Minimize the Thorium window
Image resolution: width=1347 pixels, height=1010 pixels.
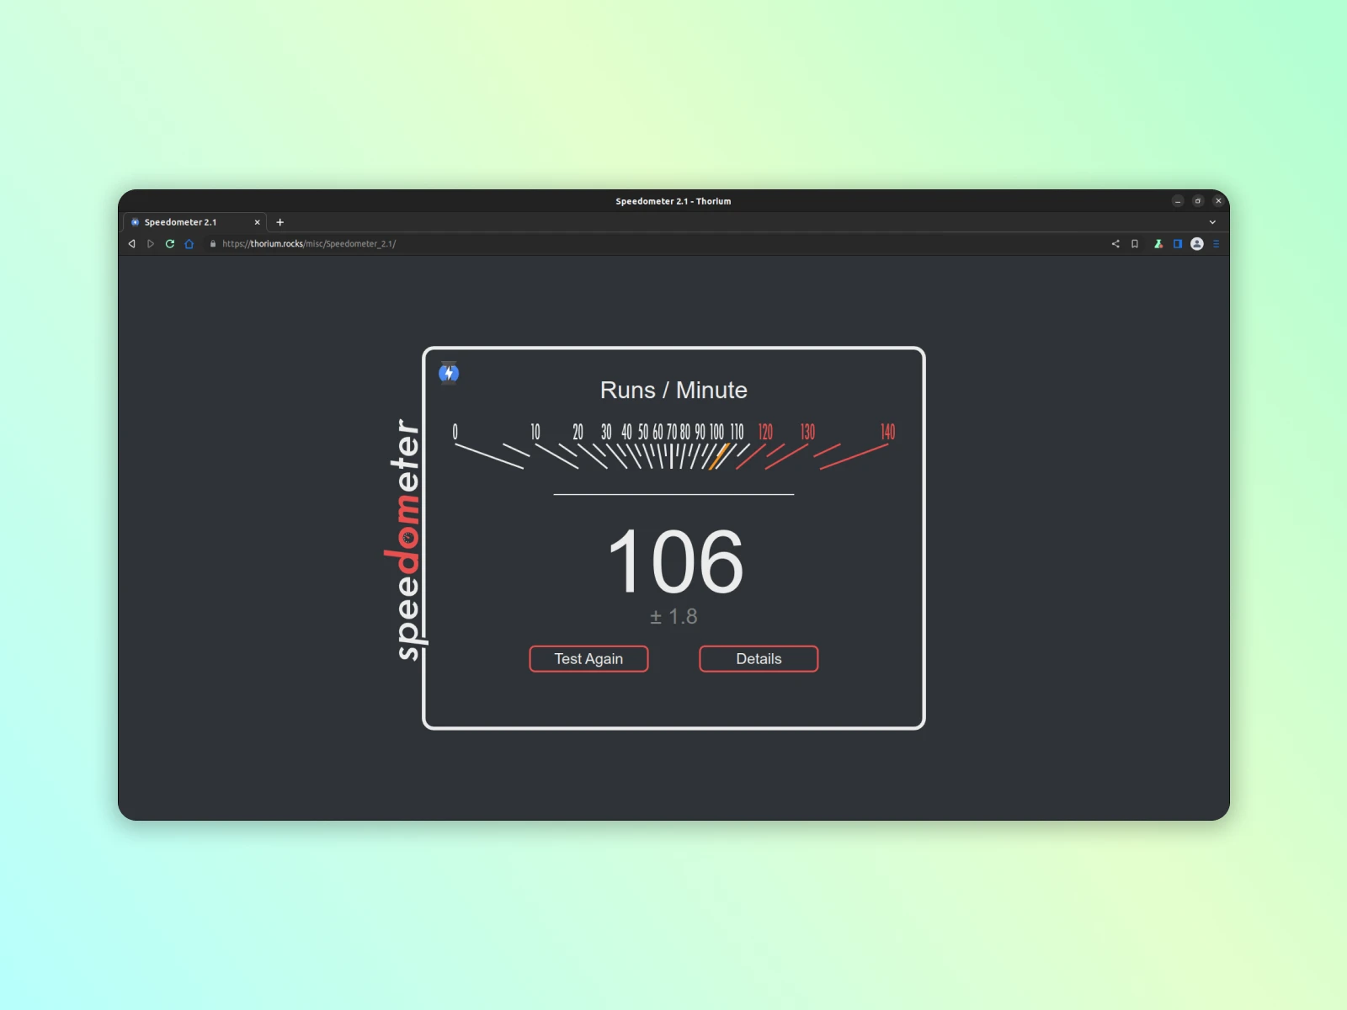pyautogui.click(x=1178, y=201)
